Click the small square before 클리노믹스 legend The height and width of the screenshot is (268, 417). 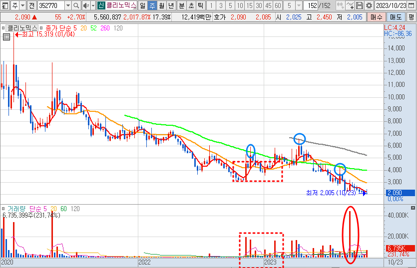[3, 28]
